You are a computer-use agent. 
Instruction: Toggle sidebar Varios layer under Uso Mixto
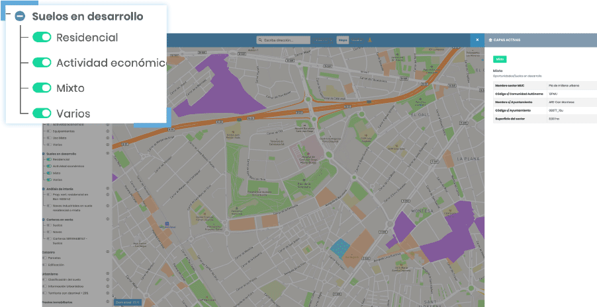tap(49, 145)
